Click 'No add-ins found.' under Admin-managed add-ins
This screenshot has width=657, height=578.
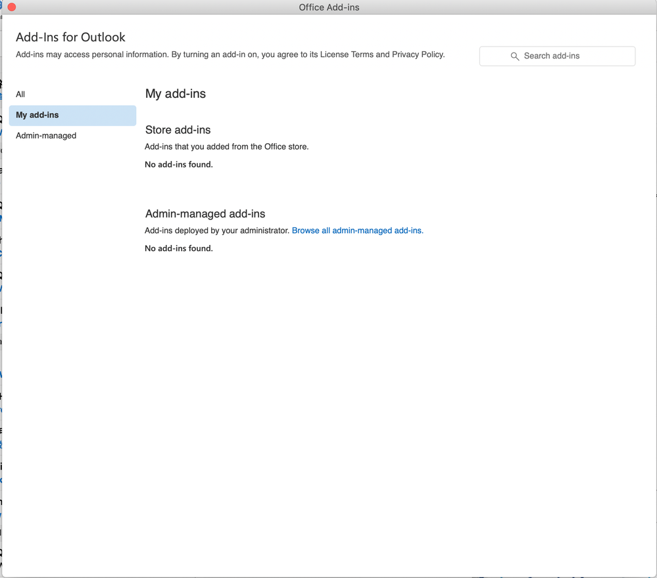178,248
